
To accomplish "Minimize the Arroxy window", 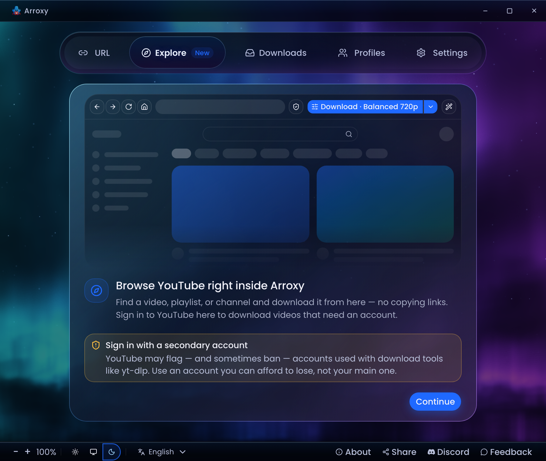I will pyautogui.click(x=485, y=11).
